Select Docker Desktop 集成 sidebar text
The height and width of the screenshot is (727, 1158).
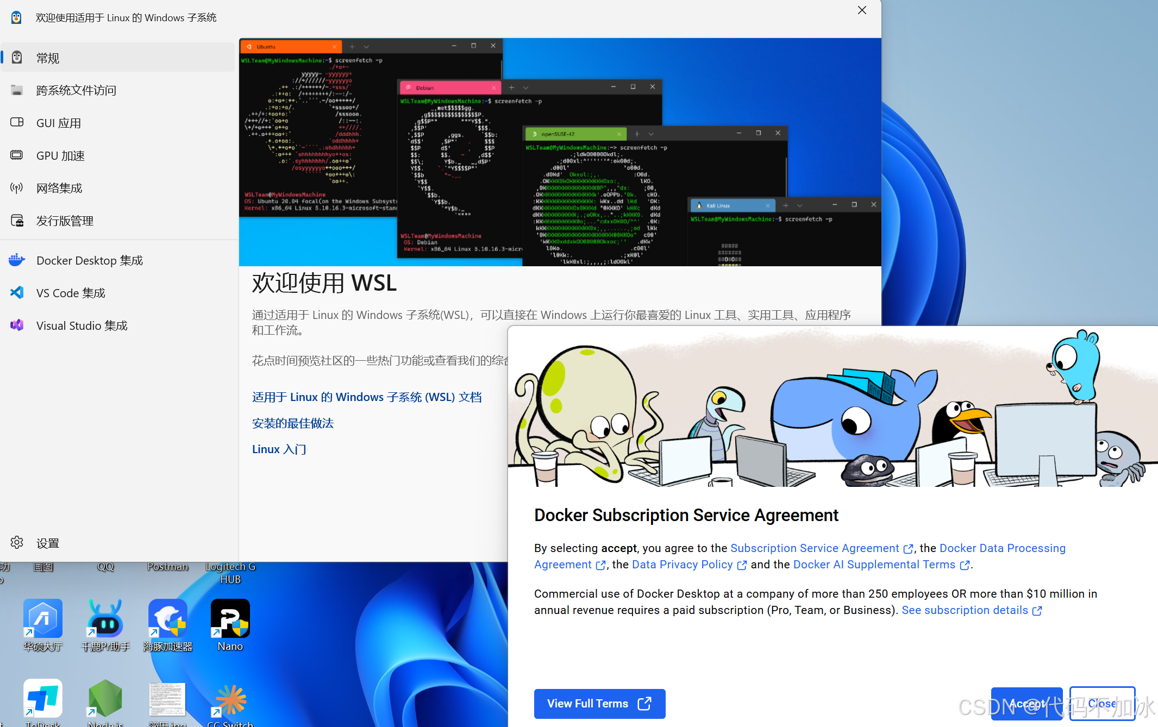pos(90,260)
